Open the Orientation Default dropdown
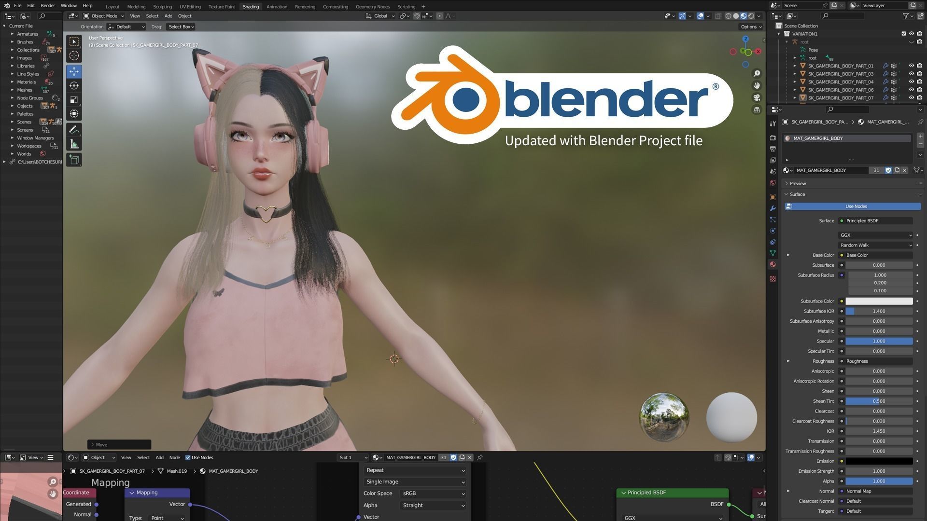The height and width of the screenshot is (521, 927). (x=127, y=27)
